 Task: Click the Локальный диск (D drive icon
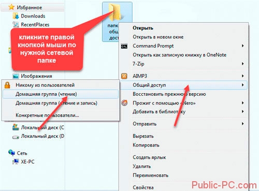point(16,137)
